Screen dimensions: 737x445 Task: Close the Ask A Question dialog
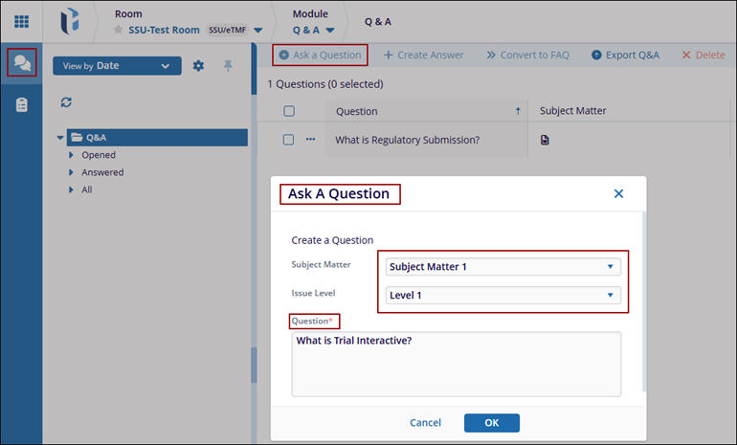click(x=618, y=193)
